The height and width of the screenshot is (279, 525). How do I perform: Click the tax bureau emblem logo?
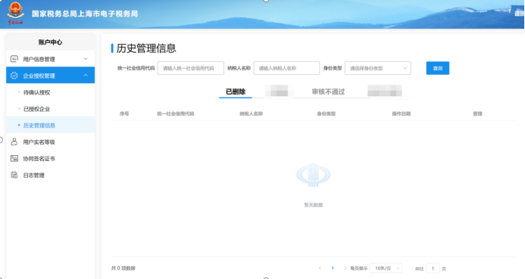tap(16, 13)
